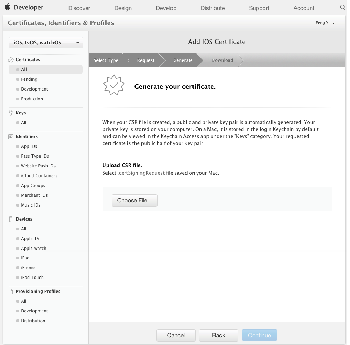Select Apple Watch devices

(x=34, y=249)
